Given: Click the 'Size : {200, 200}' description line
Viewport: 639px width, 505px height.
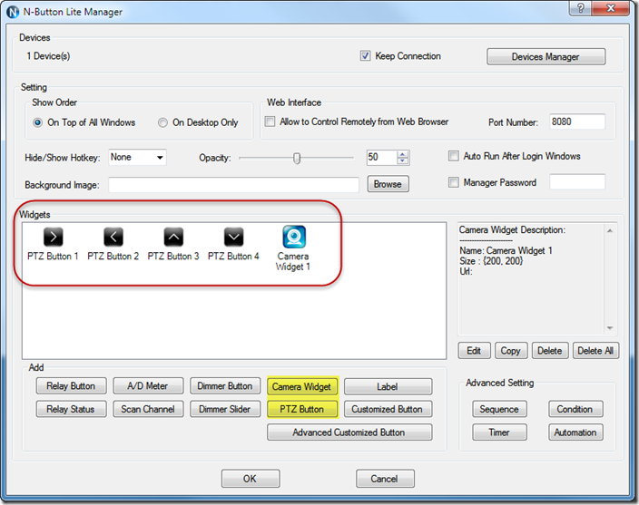Looking at the screenshot, I should (x=491, y=261).
